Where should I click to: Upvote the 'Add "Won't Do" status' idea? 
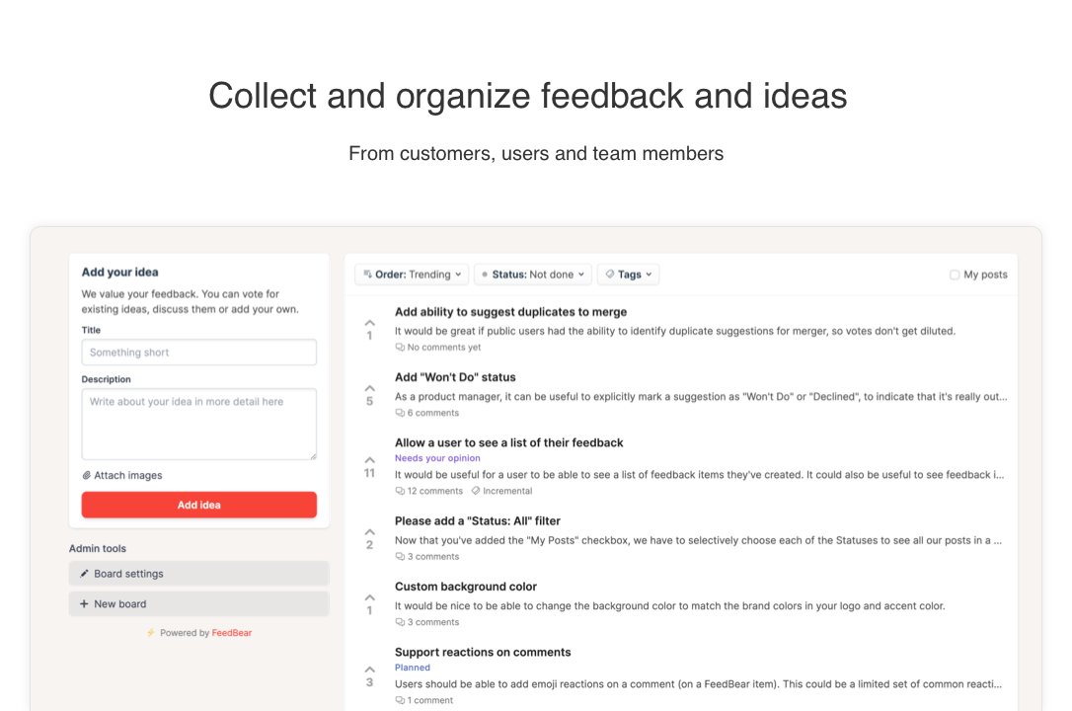click(x=369, y=388)
